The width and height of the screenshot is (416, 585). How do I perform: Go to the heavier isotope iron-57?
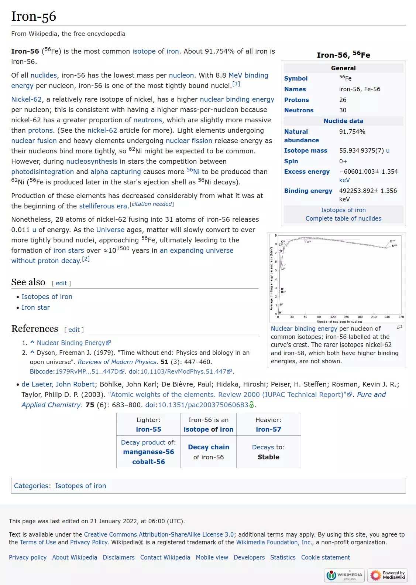point(268,429)
